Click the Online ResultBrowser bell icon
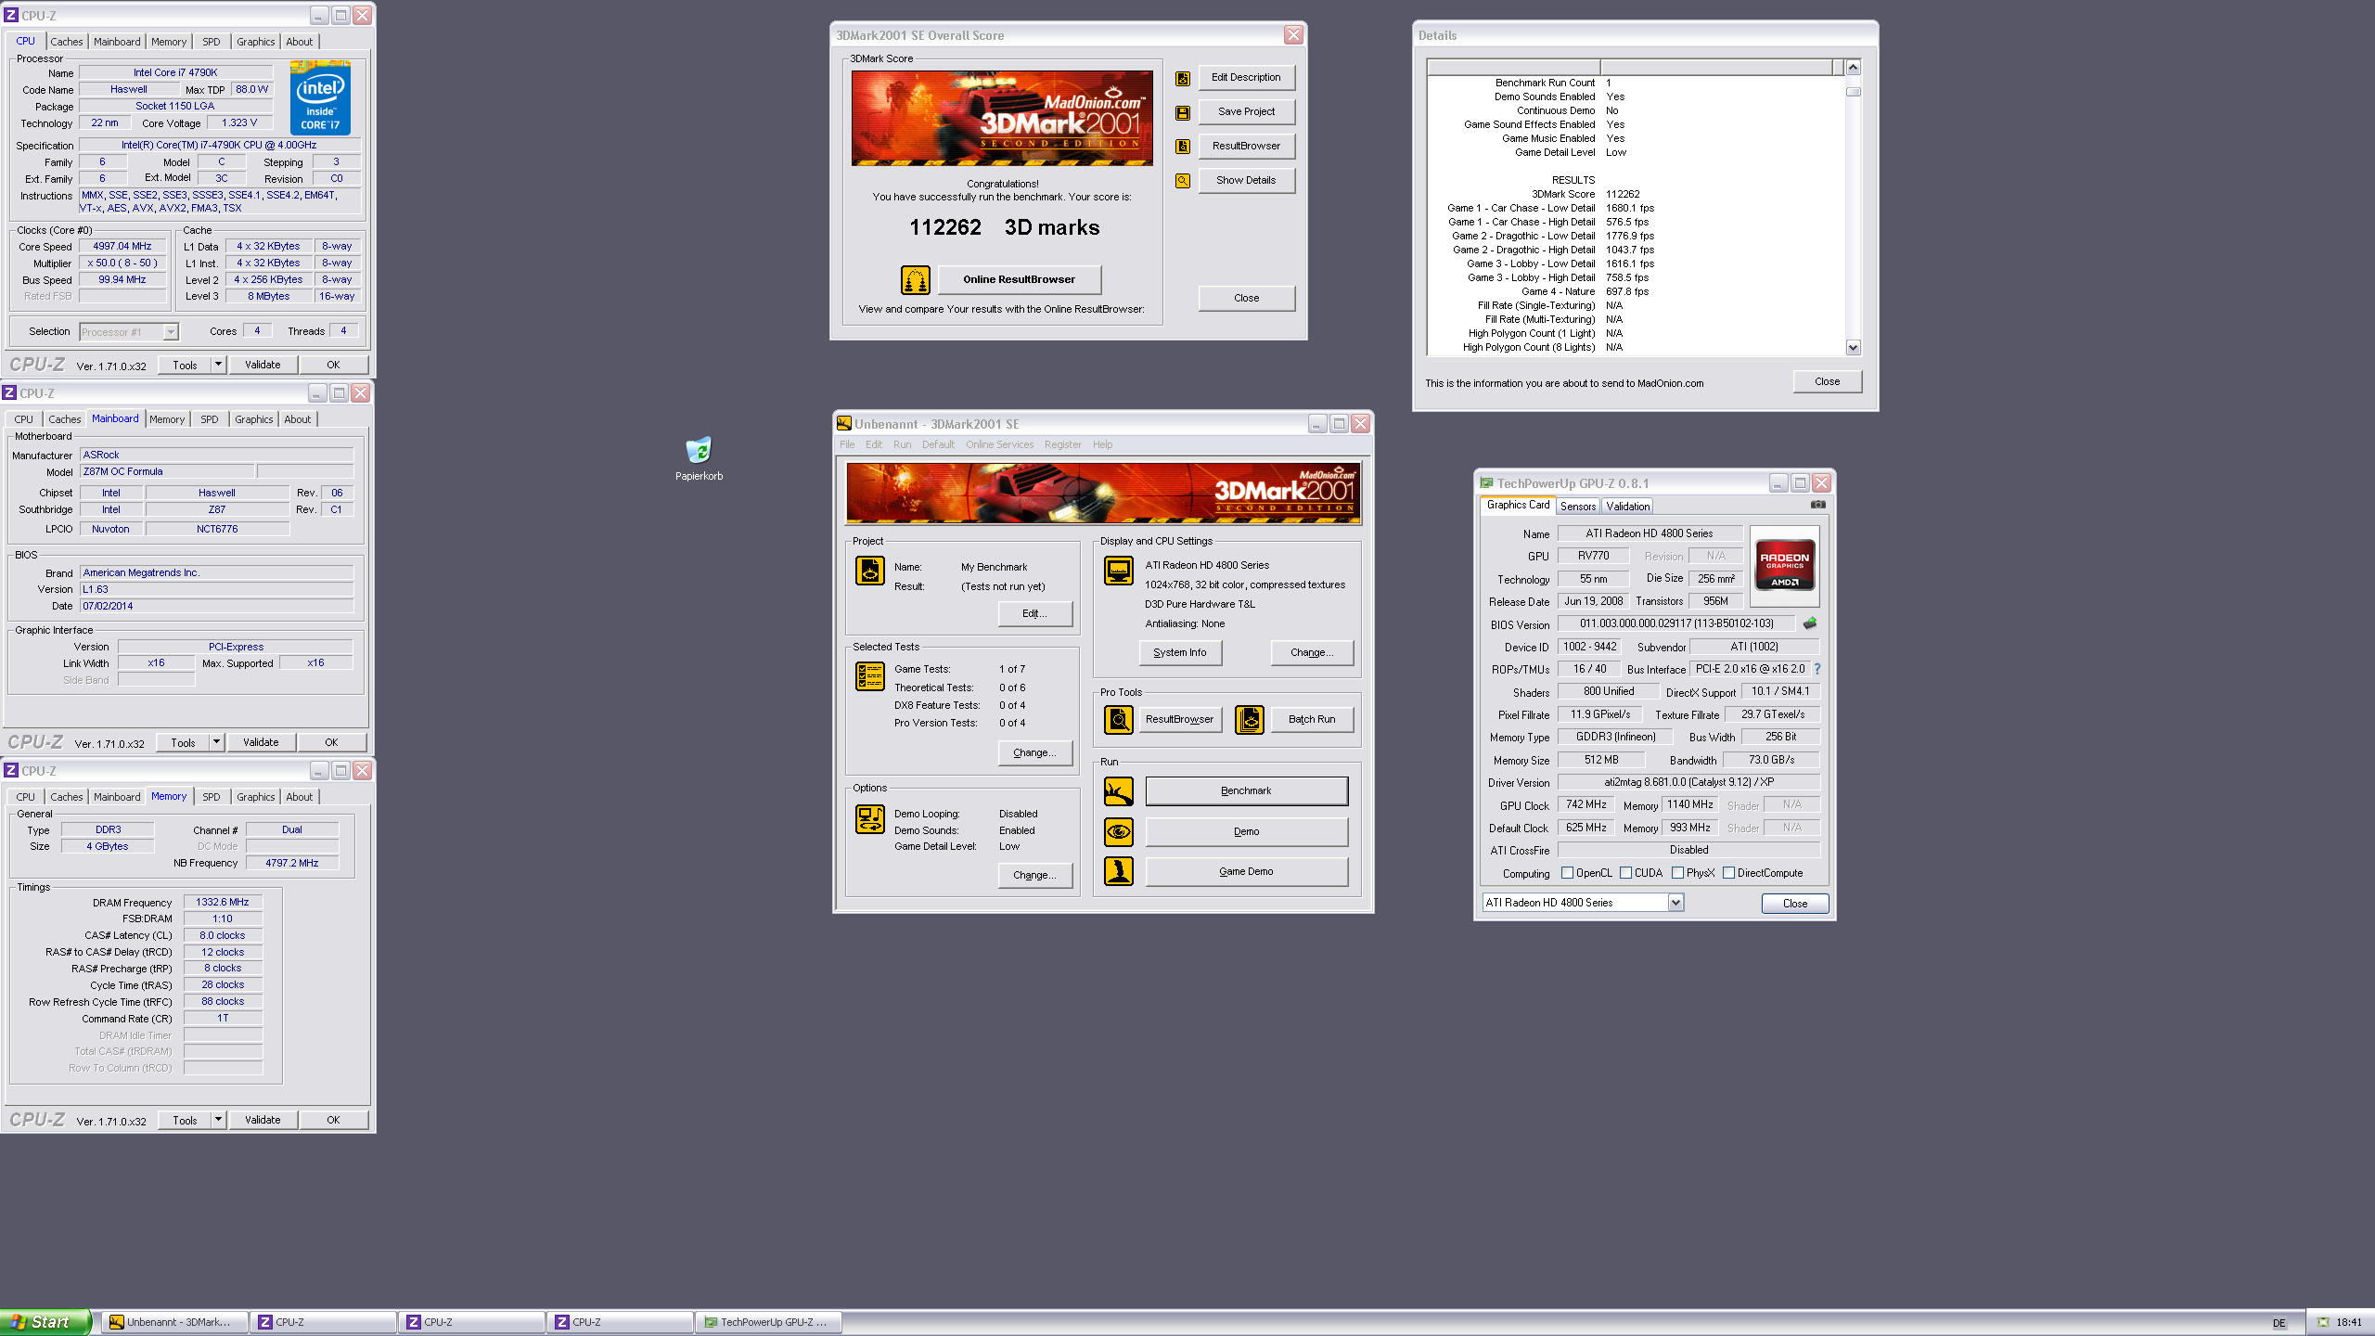 coord(916,279)
